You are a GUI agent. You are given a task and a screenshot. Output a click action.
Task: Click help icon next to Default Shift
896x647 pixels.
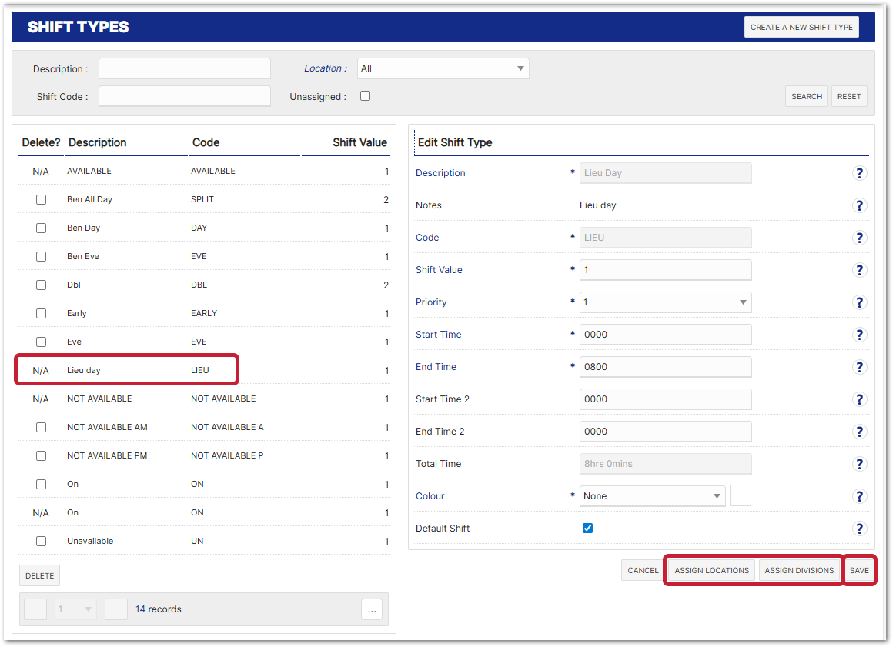pyautogui.click(x=860, y=529)
